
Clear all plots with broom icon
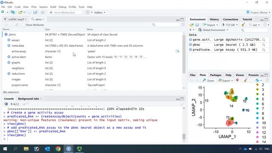pos(246,80)
